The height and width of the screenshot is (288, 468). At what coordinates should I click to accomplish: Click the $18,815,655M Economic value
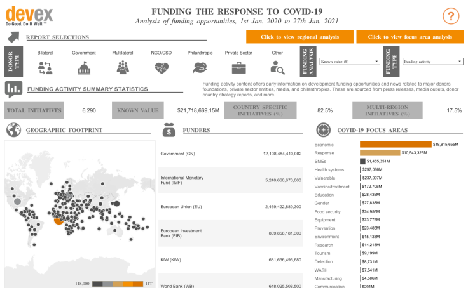point(446,145)
